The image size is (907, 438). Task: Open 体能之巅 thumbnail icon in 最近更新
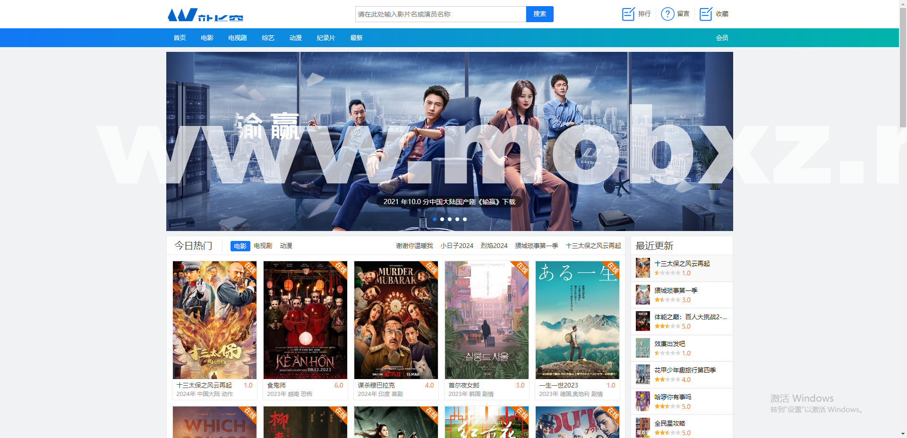(642, 322)
